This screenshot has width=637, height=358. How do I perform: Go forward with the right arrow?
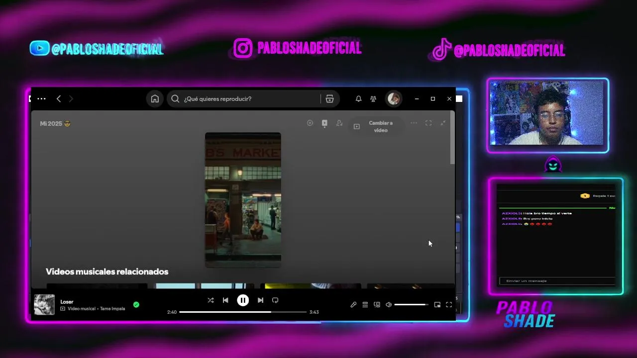click(x=71, y=99)
